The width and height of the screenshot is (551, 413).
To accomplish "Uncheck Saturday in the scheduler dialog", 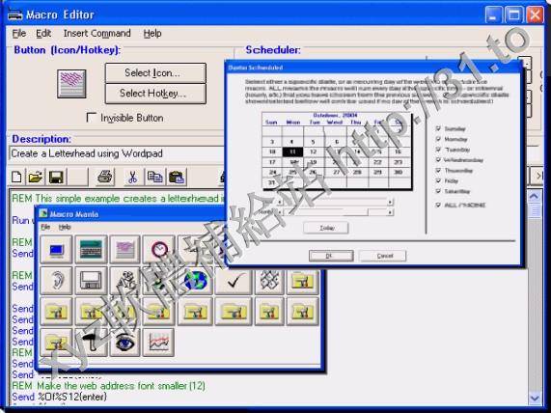I will (438, 191).
